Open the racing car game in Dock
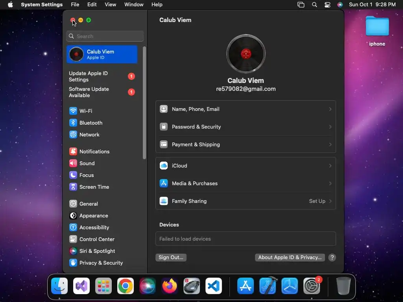Viewport: 403px width, 302px height. (x=192, y=286)
